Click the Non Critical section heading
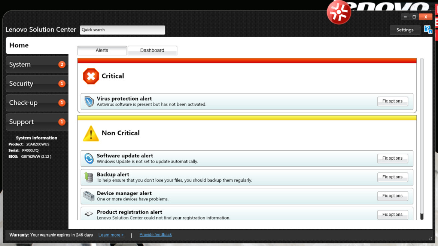This screenshot has height=246, width=438. (x=121, y=133)
